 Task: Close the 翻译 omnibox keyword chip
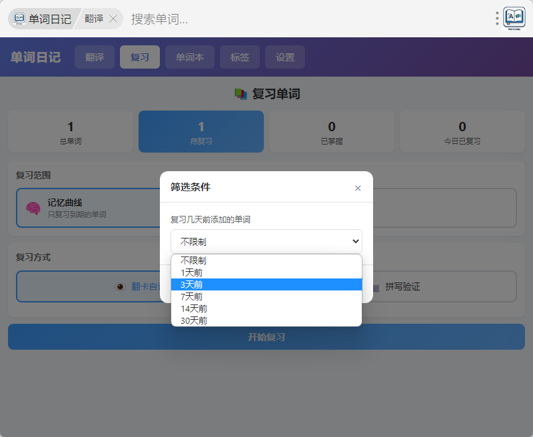[113, 19]
